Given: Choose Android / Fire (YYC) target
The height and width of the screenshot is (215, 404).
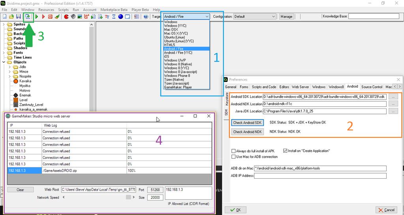Looking at the screenshot, I should click(187, 52).
